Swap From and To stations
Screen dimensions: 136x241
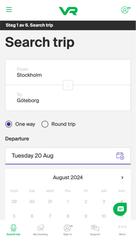point(68,85)
